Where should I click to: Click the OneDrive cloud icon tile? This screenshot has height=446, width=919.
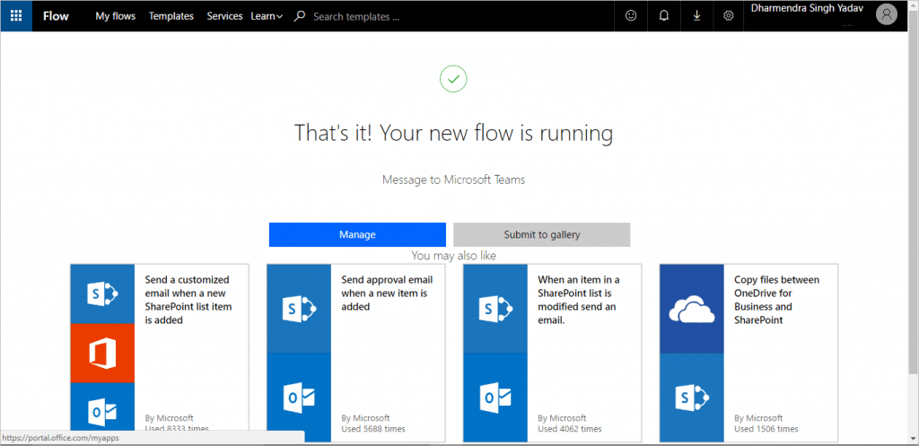coord(692,309)
